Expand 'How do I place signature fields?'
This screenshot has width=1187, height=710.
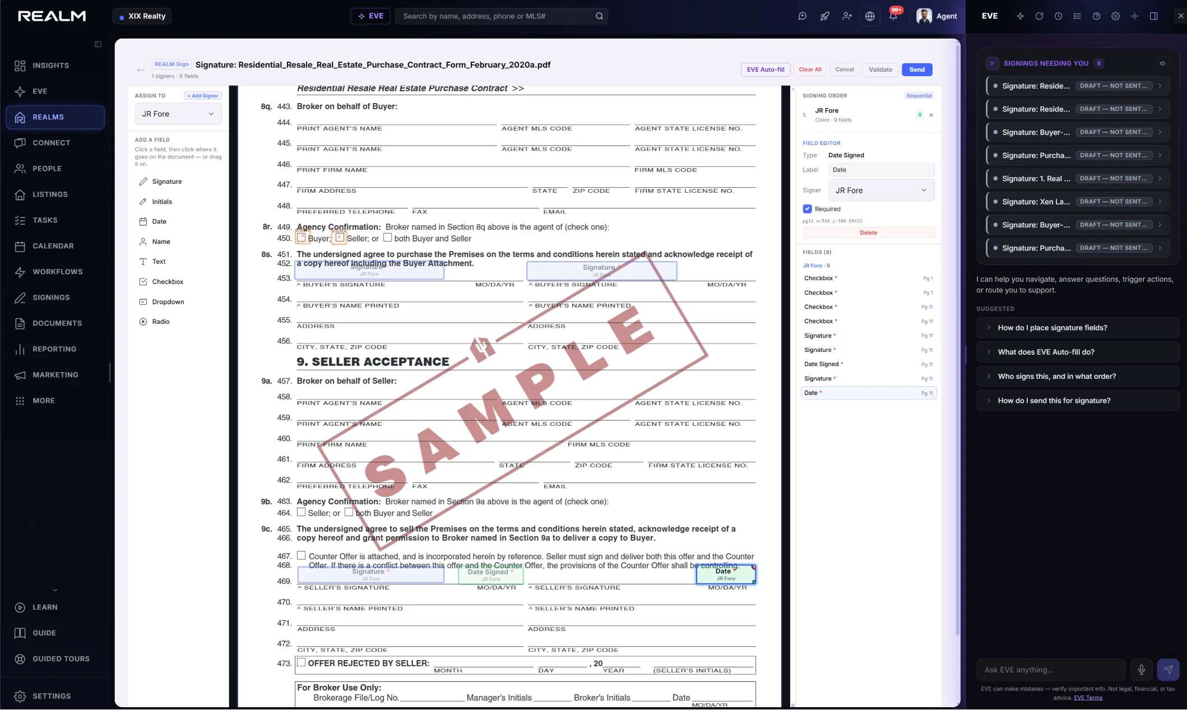[x=1077, y=328]
